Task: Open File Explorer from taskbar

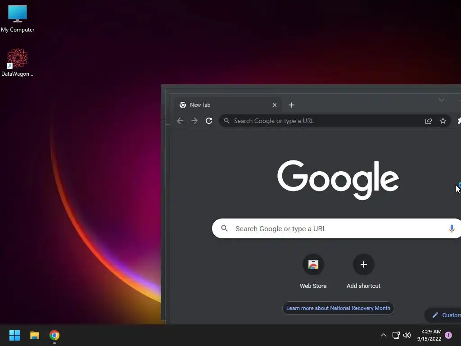Action: (34, 335)
